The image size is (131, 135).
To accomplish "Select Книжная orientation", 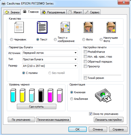I will click(x=72, y=92).
